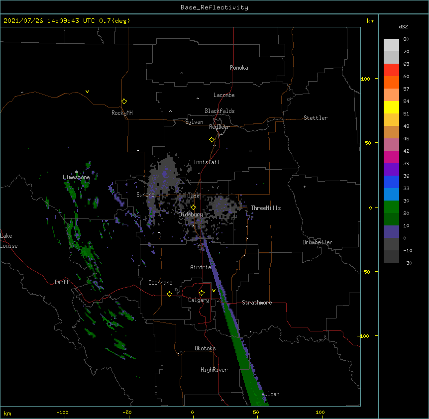This screenshot has width=429, height=419.
Task: Click the Blackfalds city label
Action: [x=219, y=111]
